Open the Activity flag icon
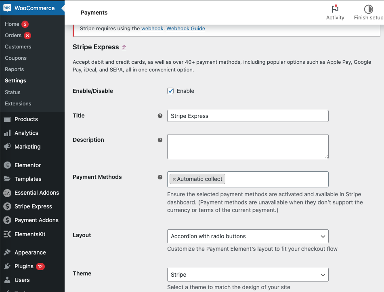384x292 pixels. [x=335, y=8]
